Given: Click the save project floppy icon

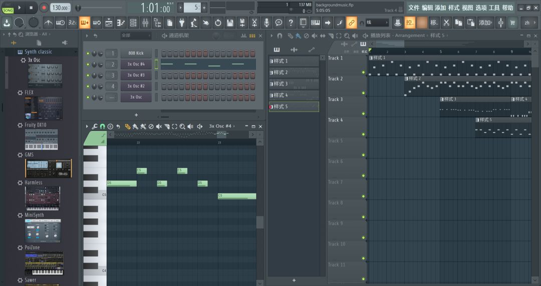Looking at the screenshot, I should click(230, 22).
